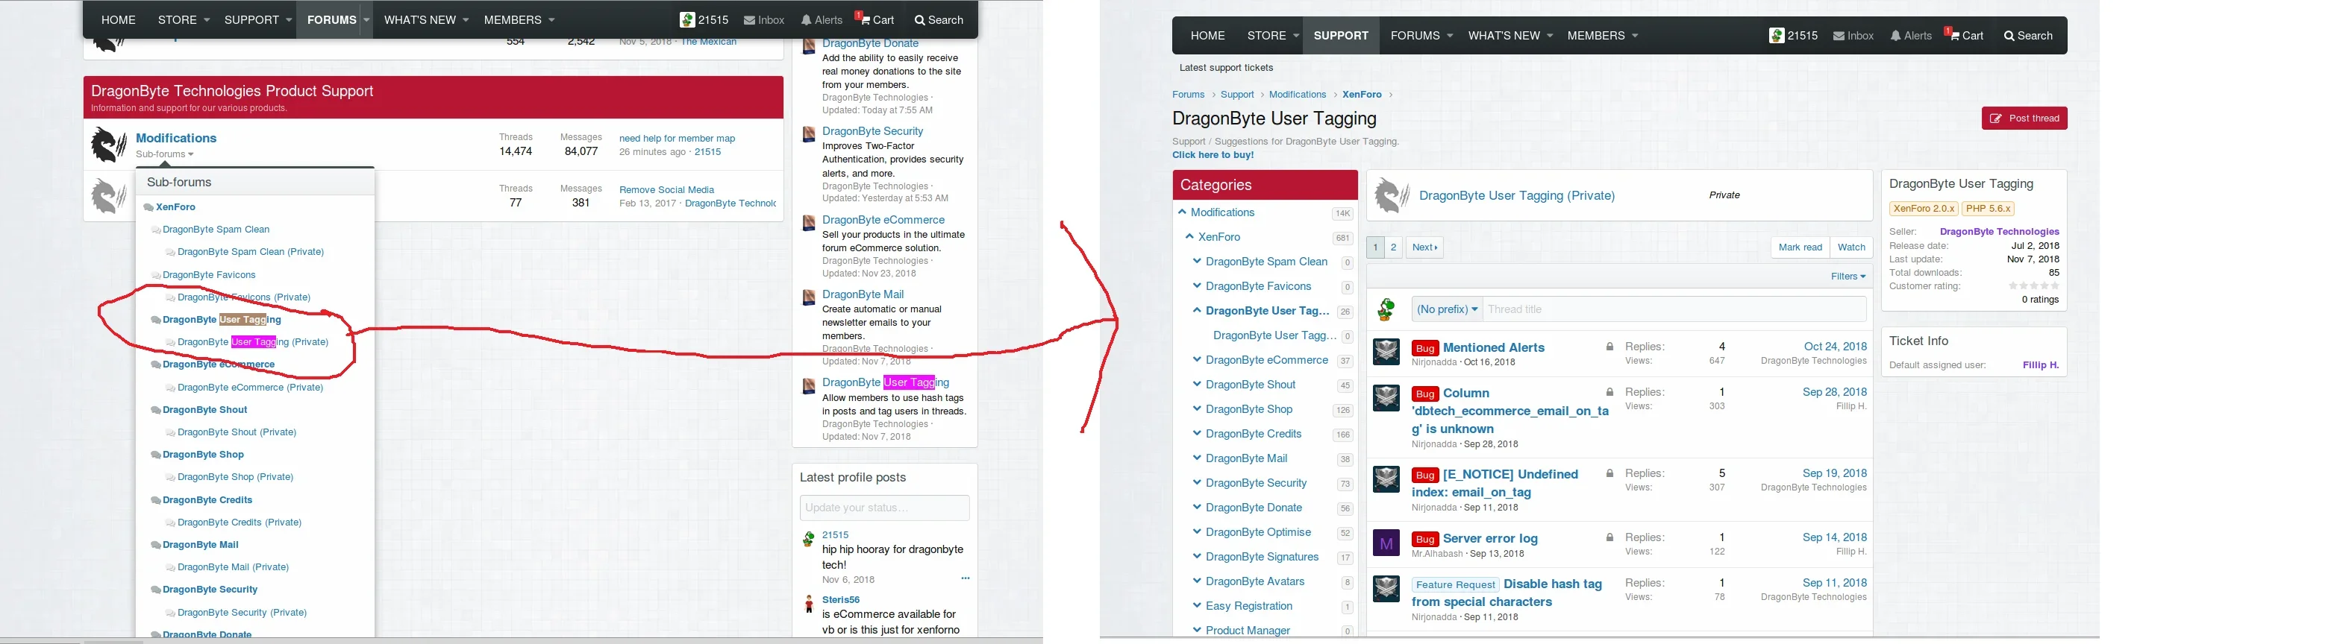The width and height of the screenshot is (2337, 644).
Task: Open the (No prefix) dropdown
Action: [1447, 310]
